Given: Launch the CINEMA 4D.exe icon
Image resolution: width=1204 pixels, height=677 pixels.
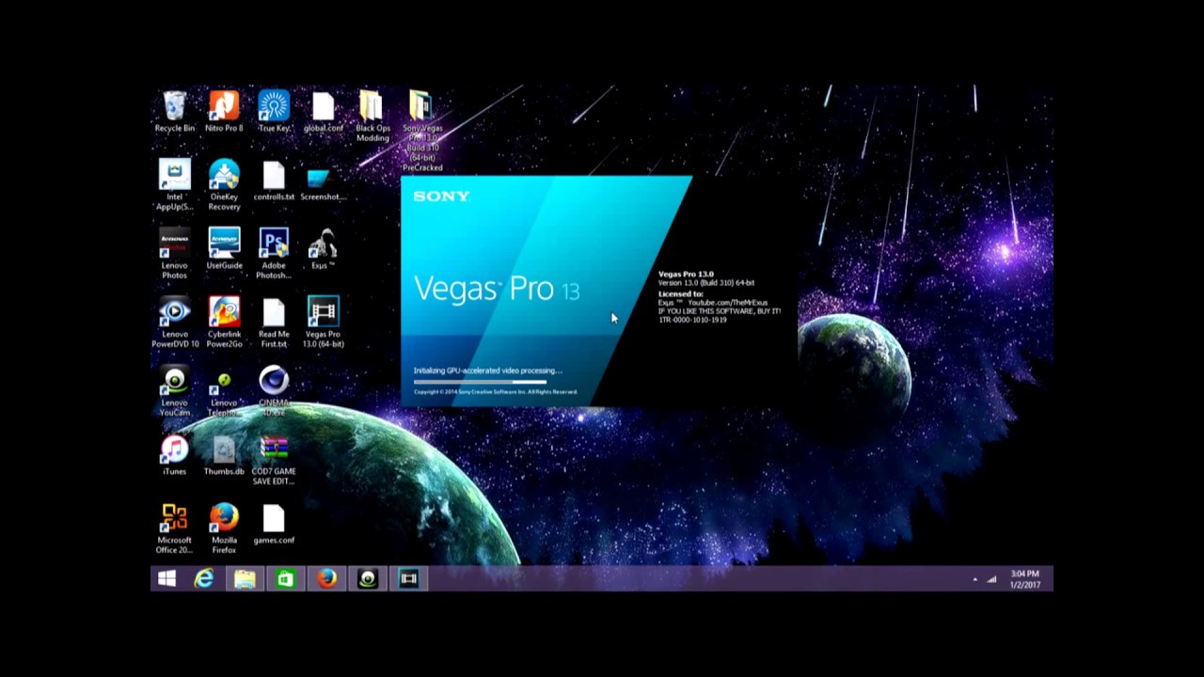Looking at the screenshot, I should pos(274,390).
